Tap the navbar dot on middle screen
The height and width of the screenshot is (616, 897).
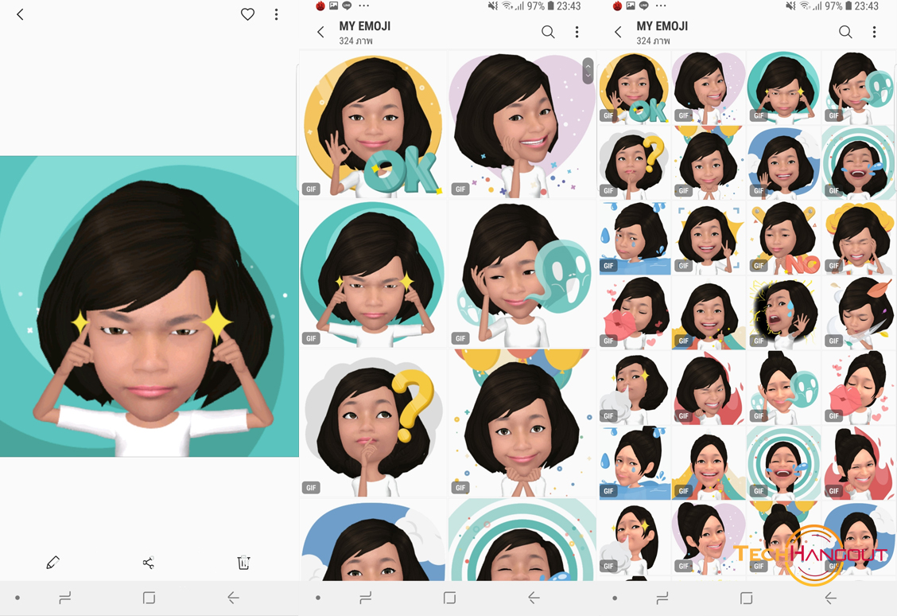click(x=318, y=598)
